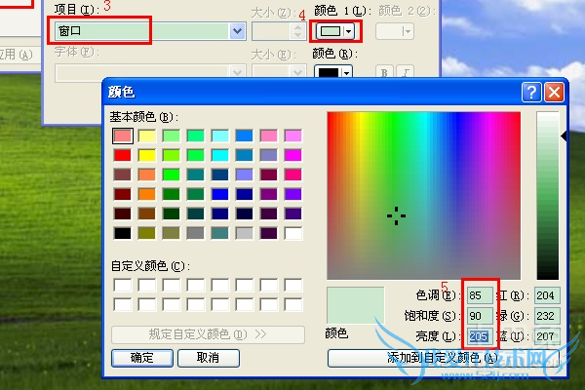The width and height of the screenshot is (585, 390).
Task: Click the luminance slider bar
Action: 548,196
